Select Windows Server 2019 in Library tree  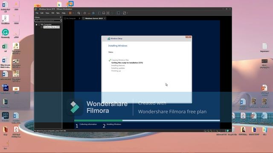pos(52,27)
